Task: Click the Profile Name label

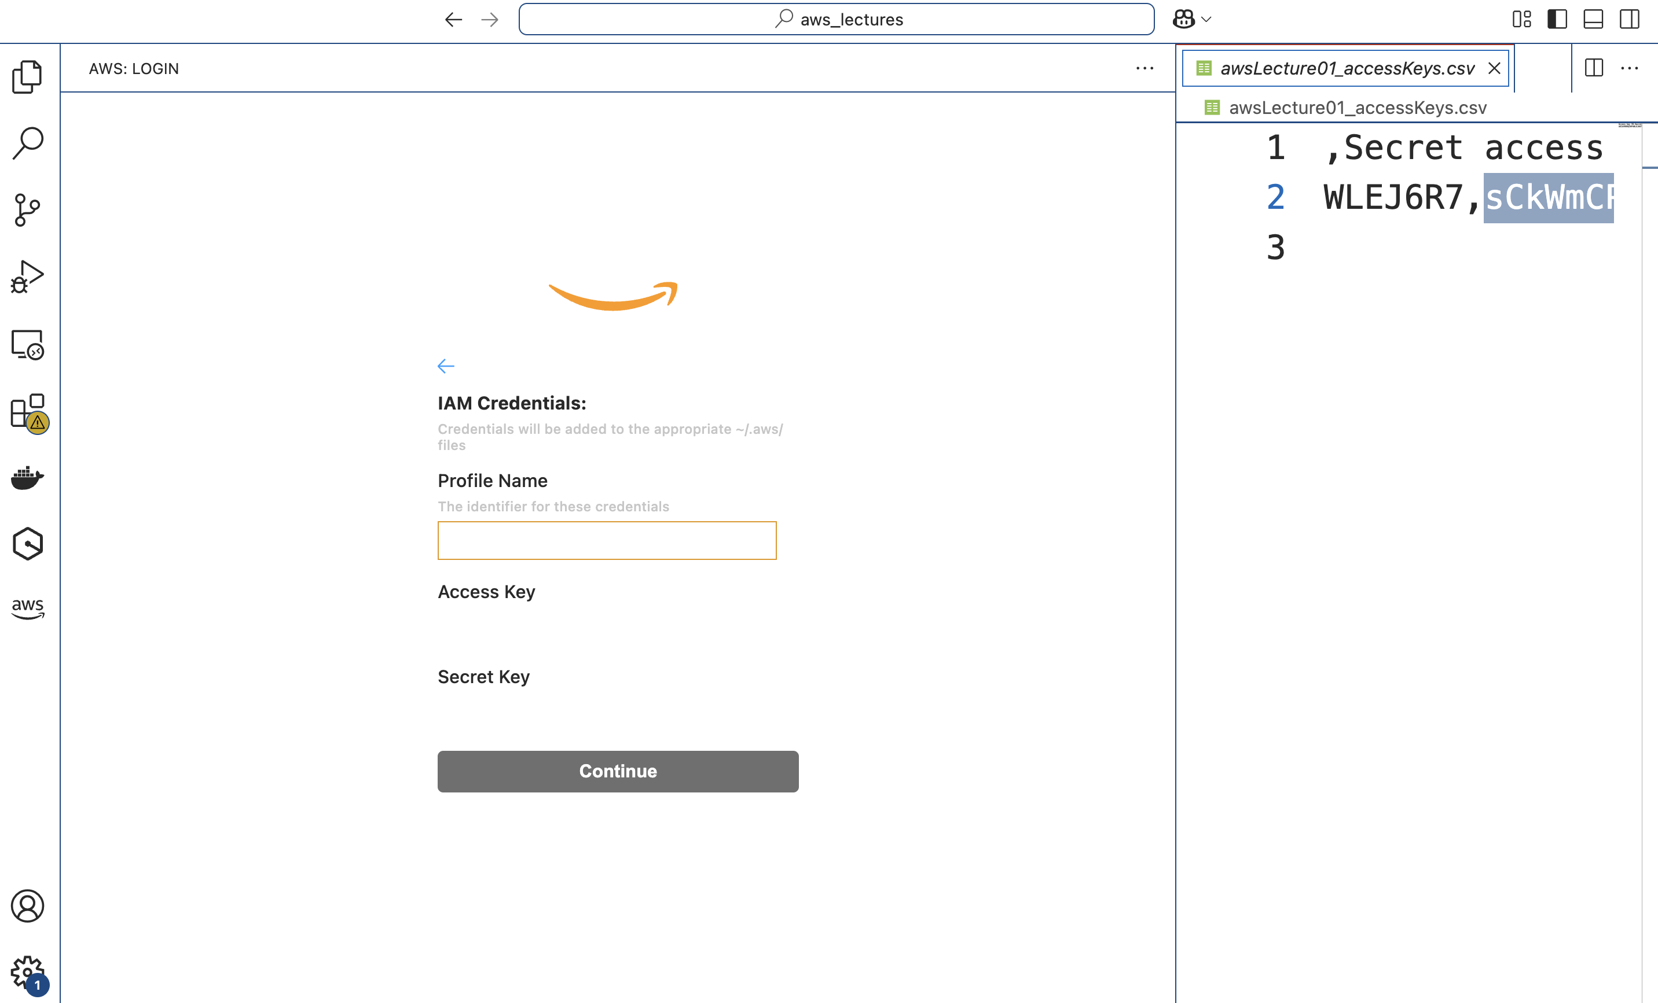Action: pos(493,481)
